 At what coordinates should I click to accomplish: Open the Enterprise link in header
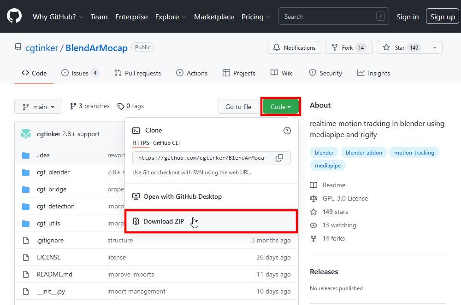click(131, 17)
